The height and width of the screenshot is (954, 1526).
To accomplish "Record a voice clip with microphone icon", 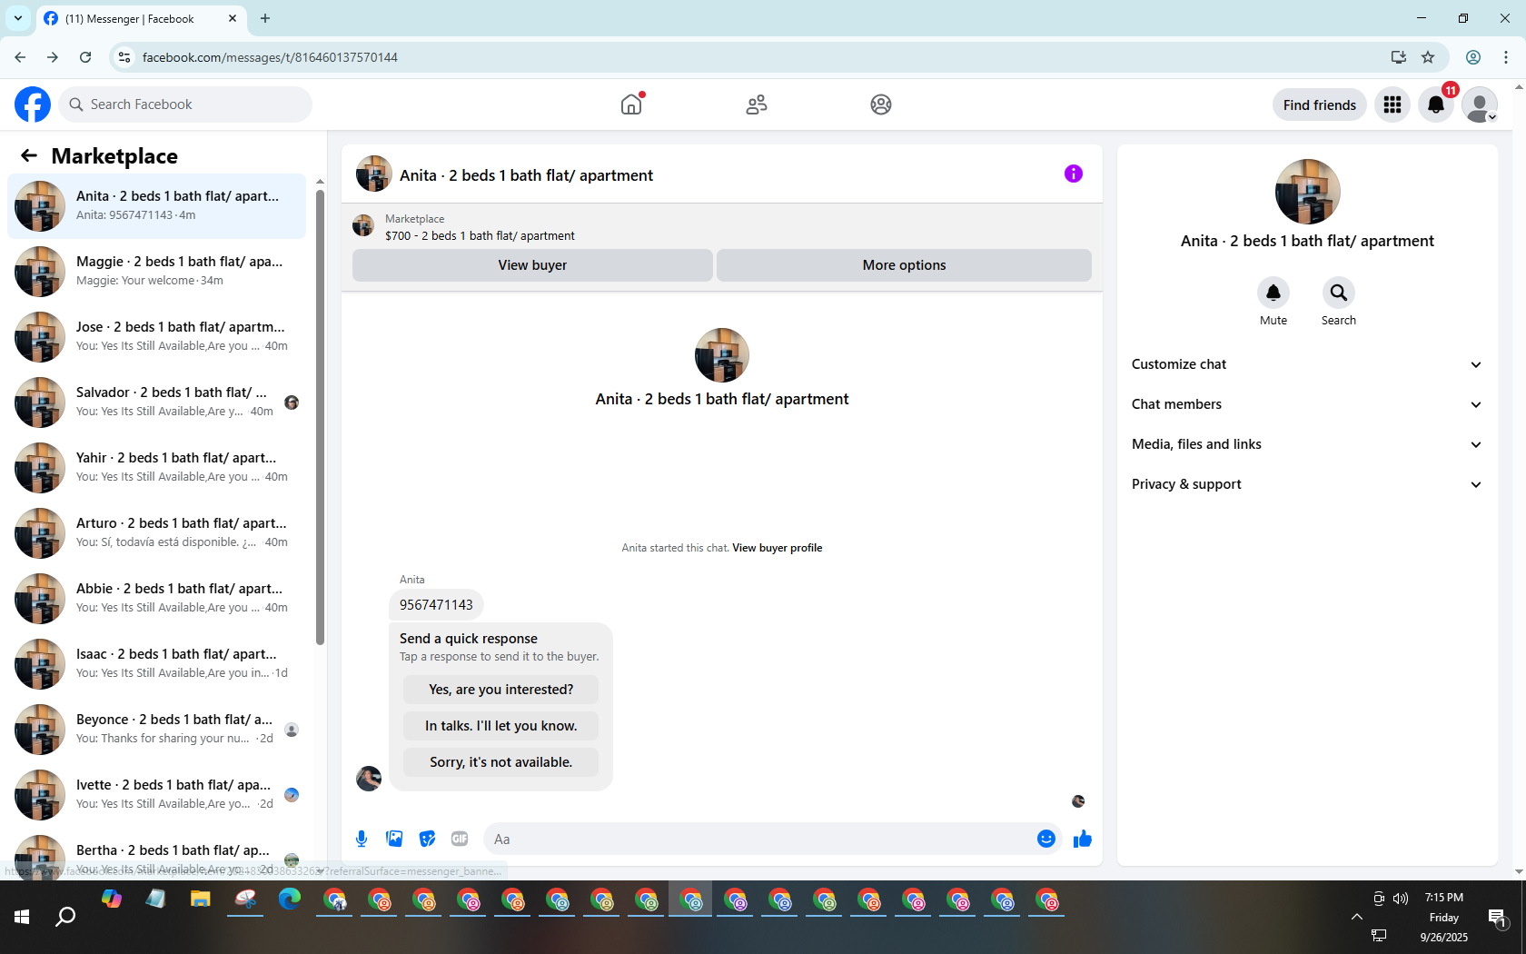I will pyautogui.click(x=362, y=839).
